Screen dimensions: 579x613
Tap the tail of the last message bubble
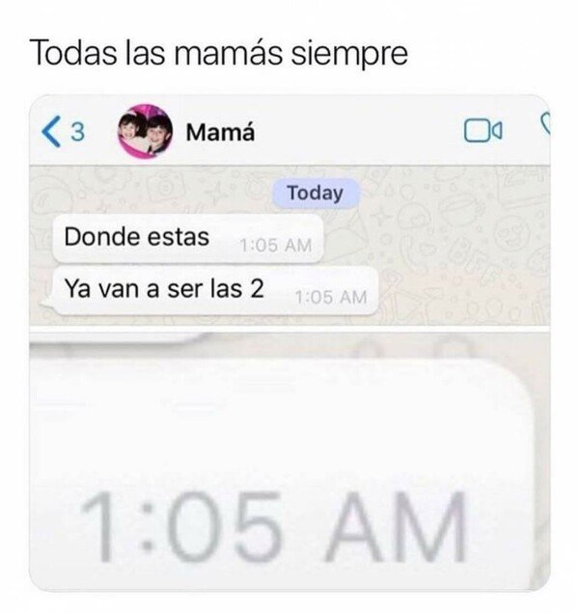pos(45,303)
